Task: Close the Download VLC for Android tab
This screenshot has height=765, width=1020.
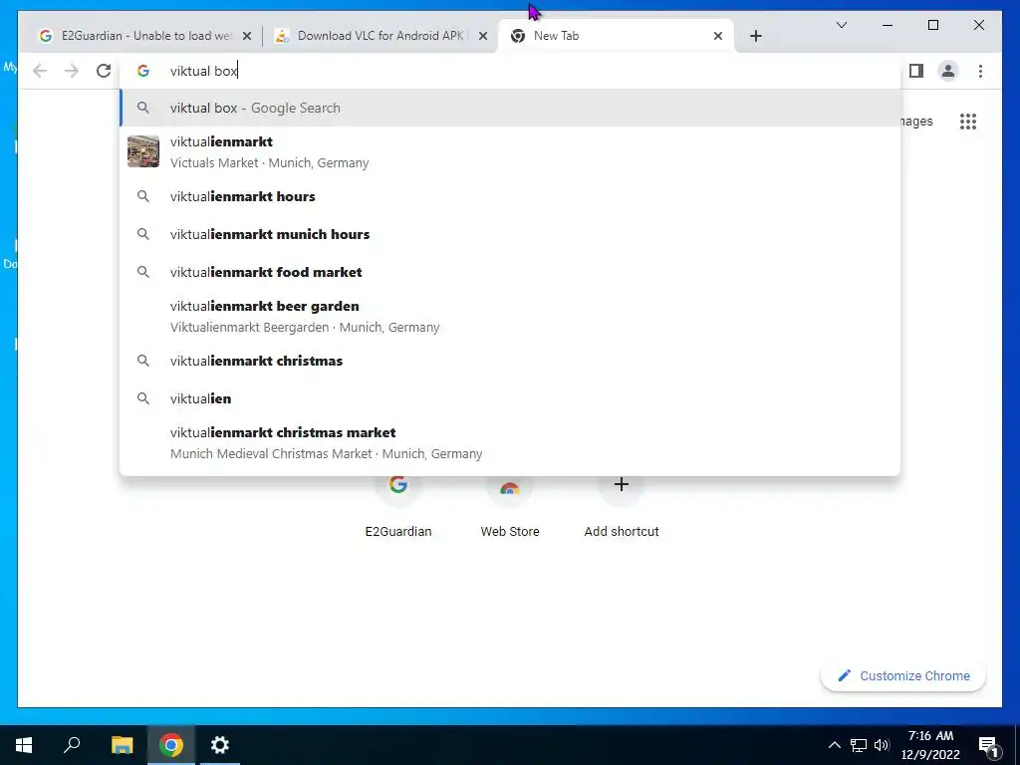Action: click(x=483, y=37)
